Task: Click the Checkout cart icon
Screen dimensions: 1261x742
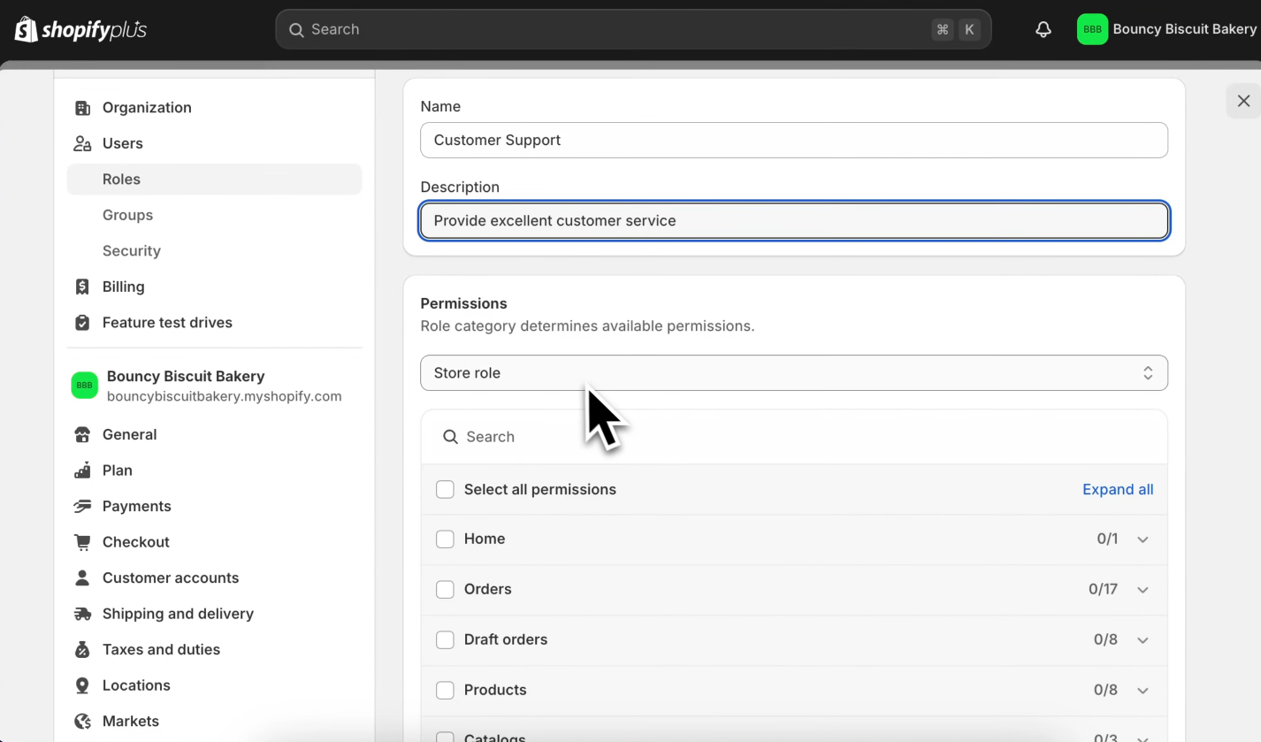Action: click(82, 542)
